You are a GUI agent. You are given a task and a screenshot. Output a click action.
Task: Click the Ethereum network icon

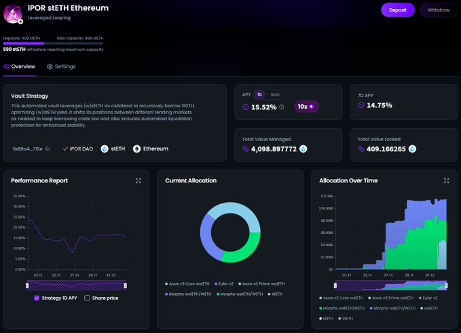click(136, 149)
